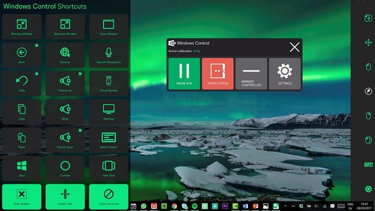Activate Speech Recognition shortcut
Viewport: 375px width, 211px height.
coord(109,55)
